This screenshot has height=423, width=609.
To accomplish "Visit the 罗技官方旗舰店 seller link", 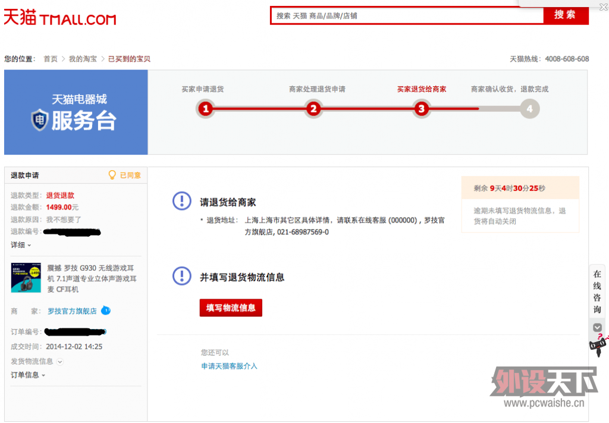I will tap(72, 311).
